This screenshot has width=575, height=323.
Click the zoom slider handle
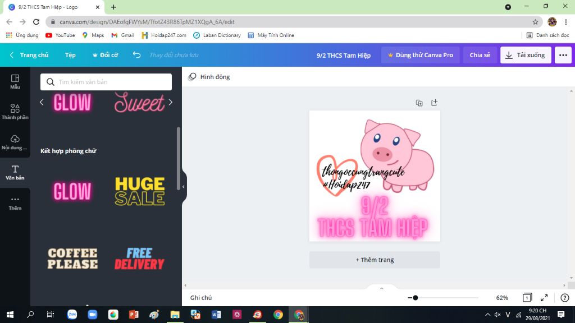click(x=415, y=298)
